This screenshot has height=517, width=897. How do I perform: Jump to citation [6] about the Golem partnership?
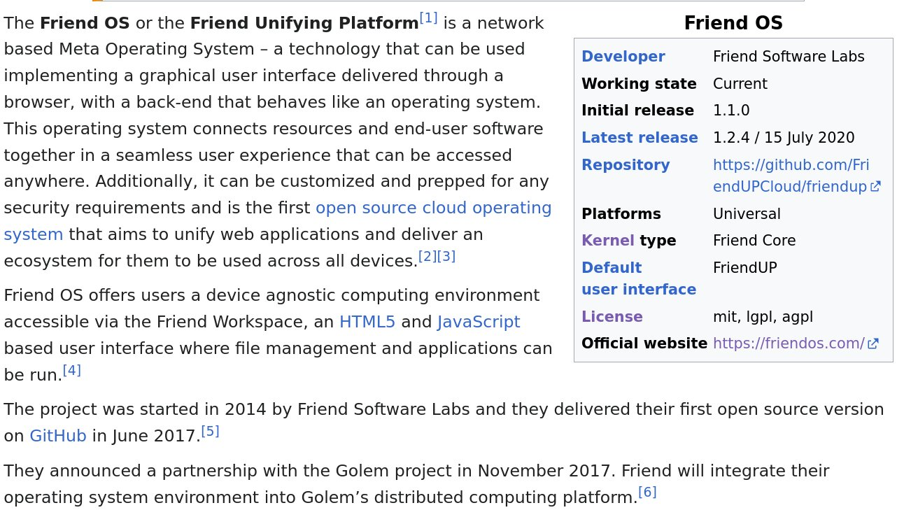click(x=647, y=493)
